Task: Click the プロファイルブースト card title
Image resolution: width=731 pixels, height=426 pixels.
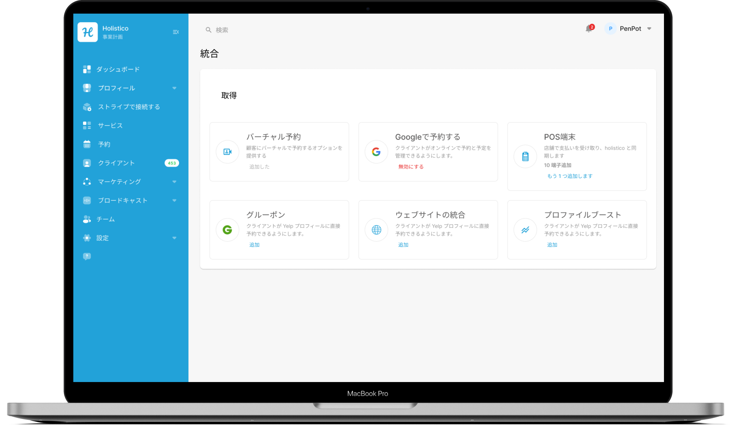Action: (x=583, y=215)
